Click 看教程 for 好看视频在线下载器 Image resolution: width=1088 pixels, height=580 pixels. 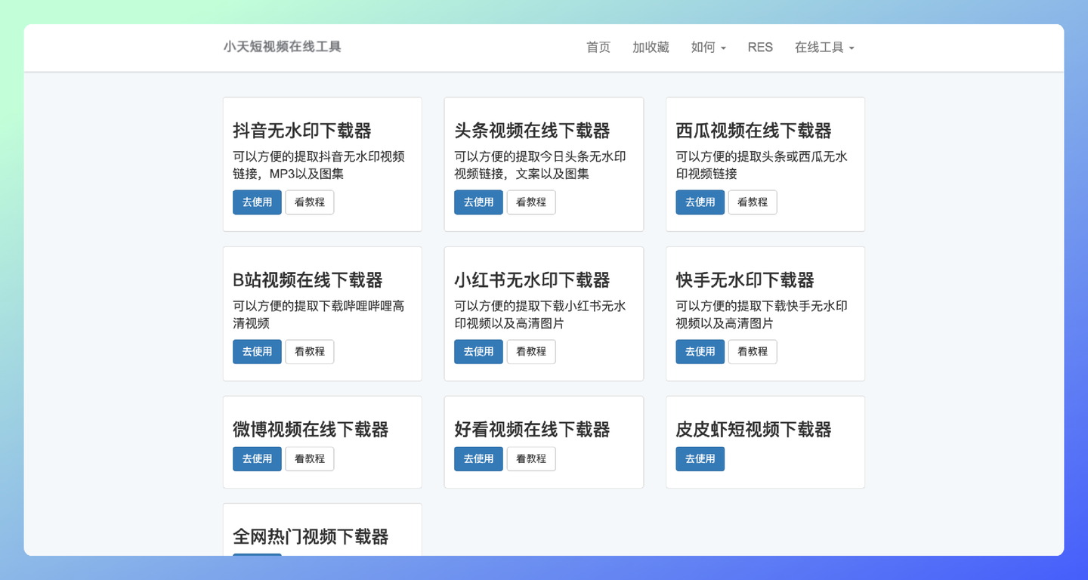(x=531, y=459)
